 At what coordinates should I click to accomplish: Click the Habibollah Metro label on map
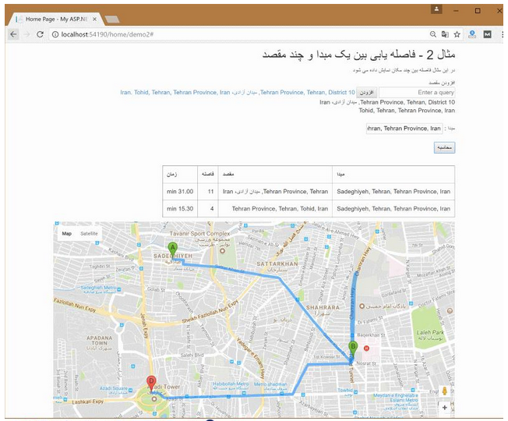(231, 384)
